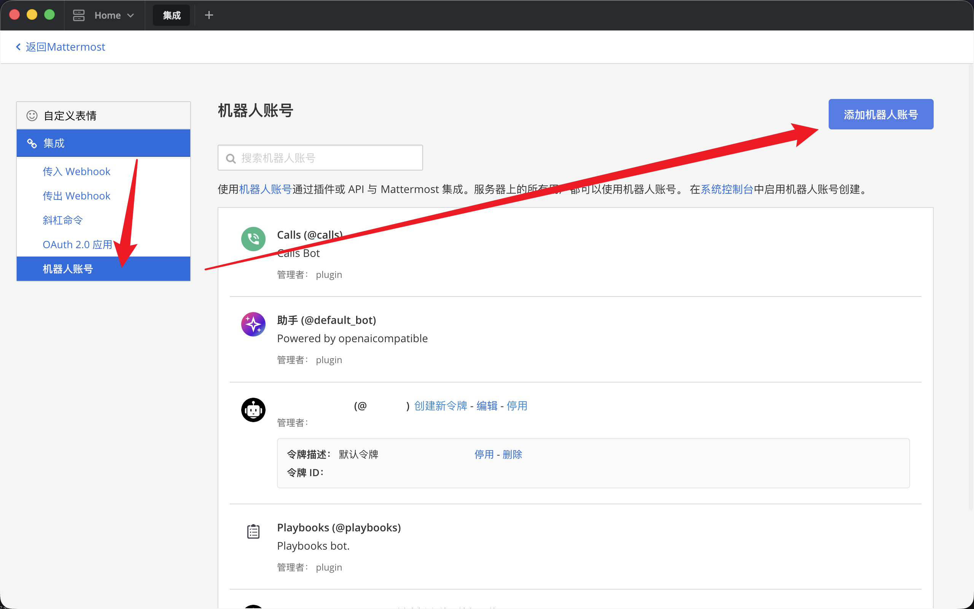Go to 斜杠命令 page
Viewport: 974px width, 609px height.
coord(63,220)
